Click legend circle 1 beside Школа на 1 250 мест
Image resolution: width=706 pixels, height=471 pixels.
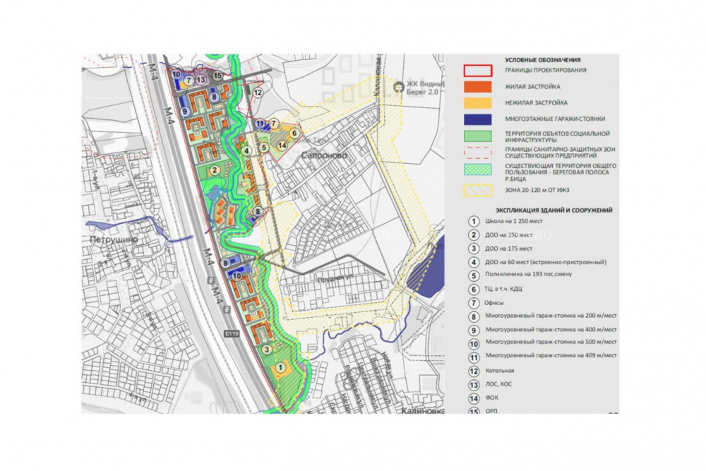click(x=473, y=222)
